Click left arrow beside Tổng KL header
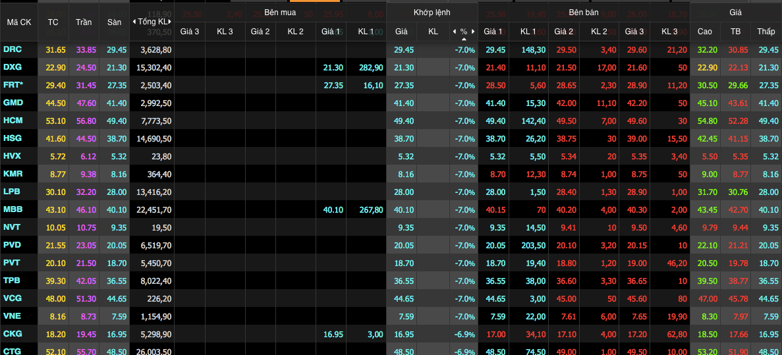782x355 pixels. [134, 22]
